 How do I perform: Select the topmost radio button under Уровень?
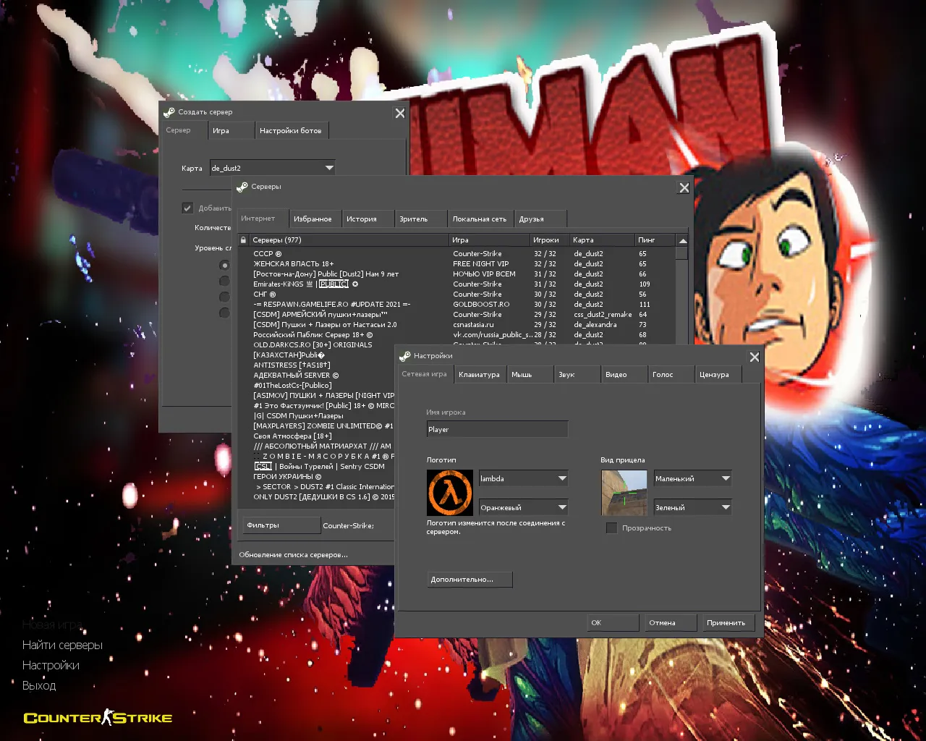224,265
